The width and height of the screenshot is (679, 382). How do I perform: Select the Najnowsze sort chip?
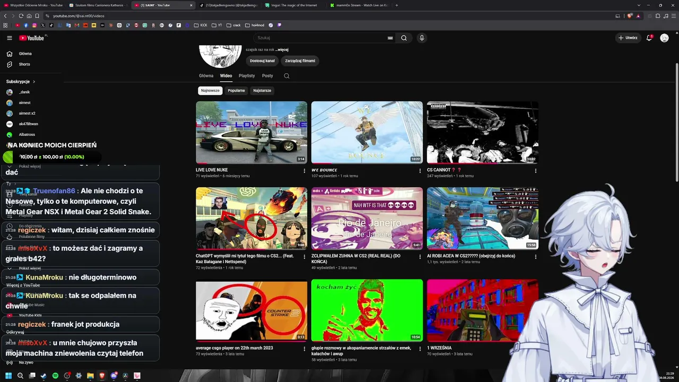[210, 91]
